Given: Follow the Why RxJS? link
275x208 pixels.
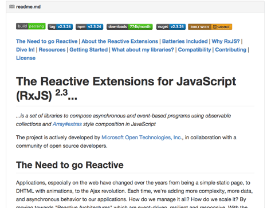Looking at the screenshot, I should click(x=226, y=41).
